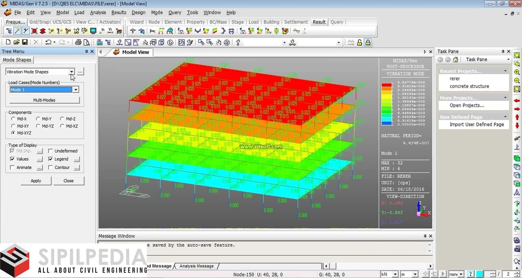Image resolution: width=522 pixels, height=278 pixels.
Task: Click the Print icon in the toolbar
Action: tap(78, 42)
